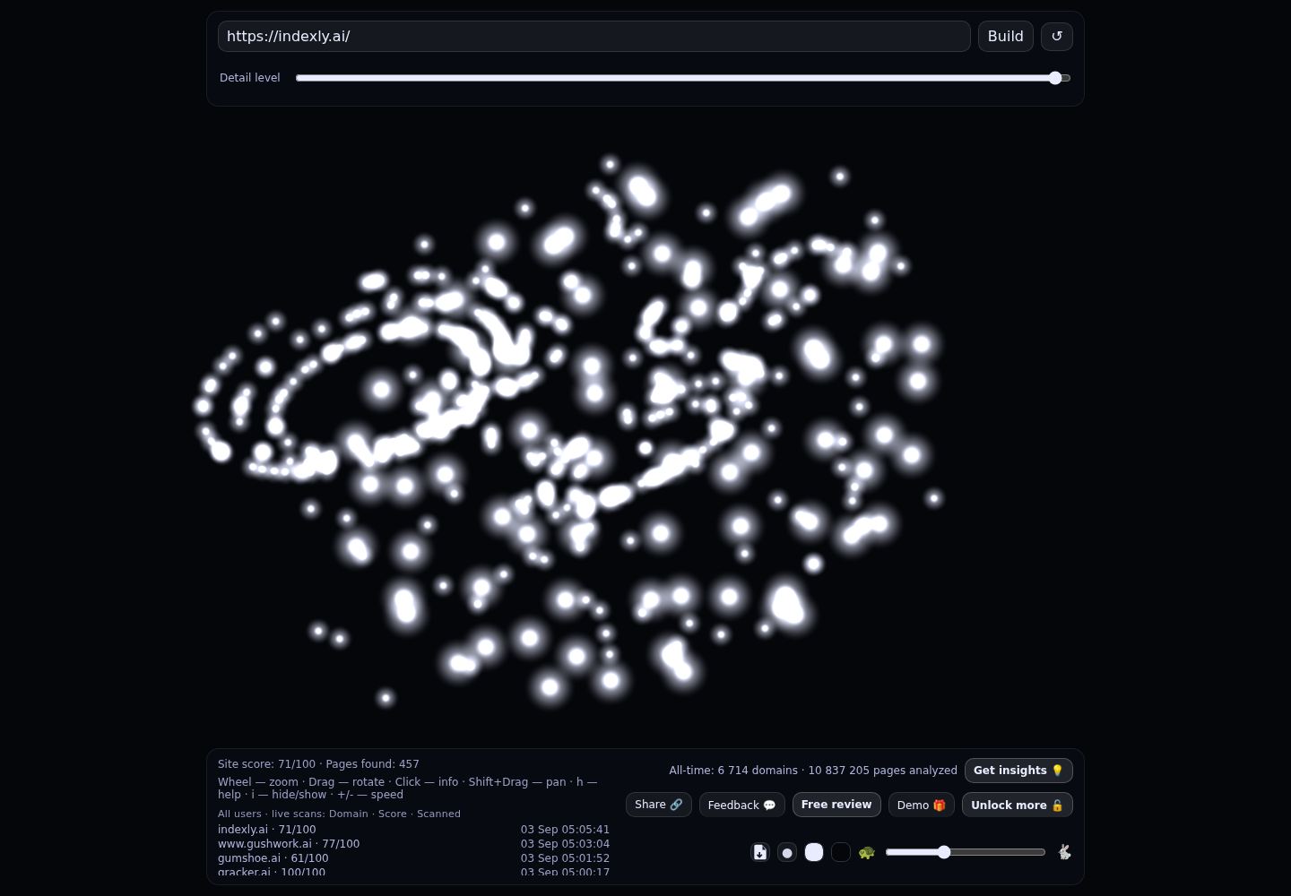Image resolution: width=1291 pixels, height=896 pixels.
Task: Click the turtle slow-speed icon
Action: click(866, 852)
